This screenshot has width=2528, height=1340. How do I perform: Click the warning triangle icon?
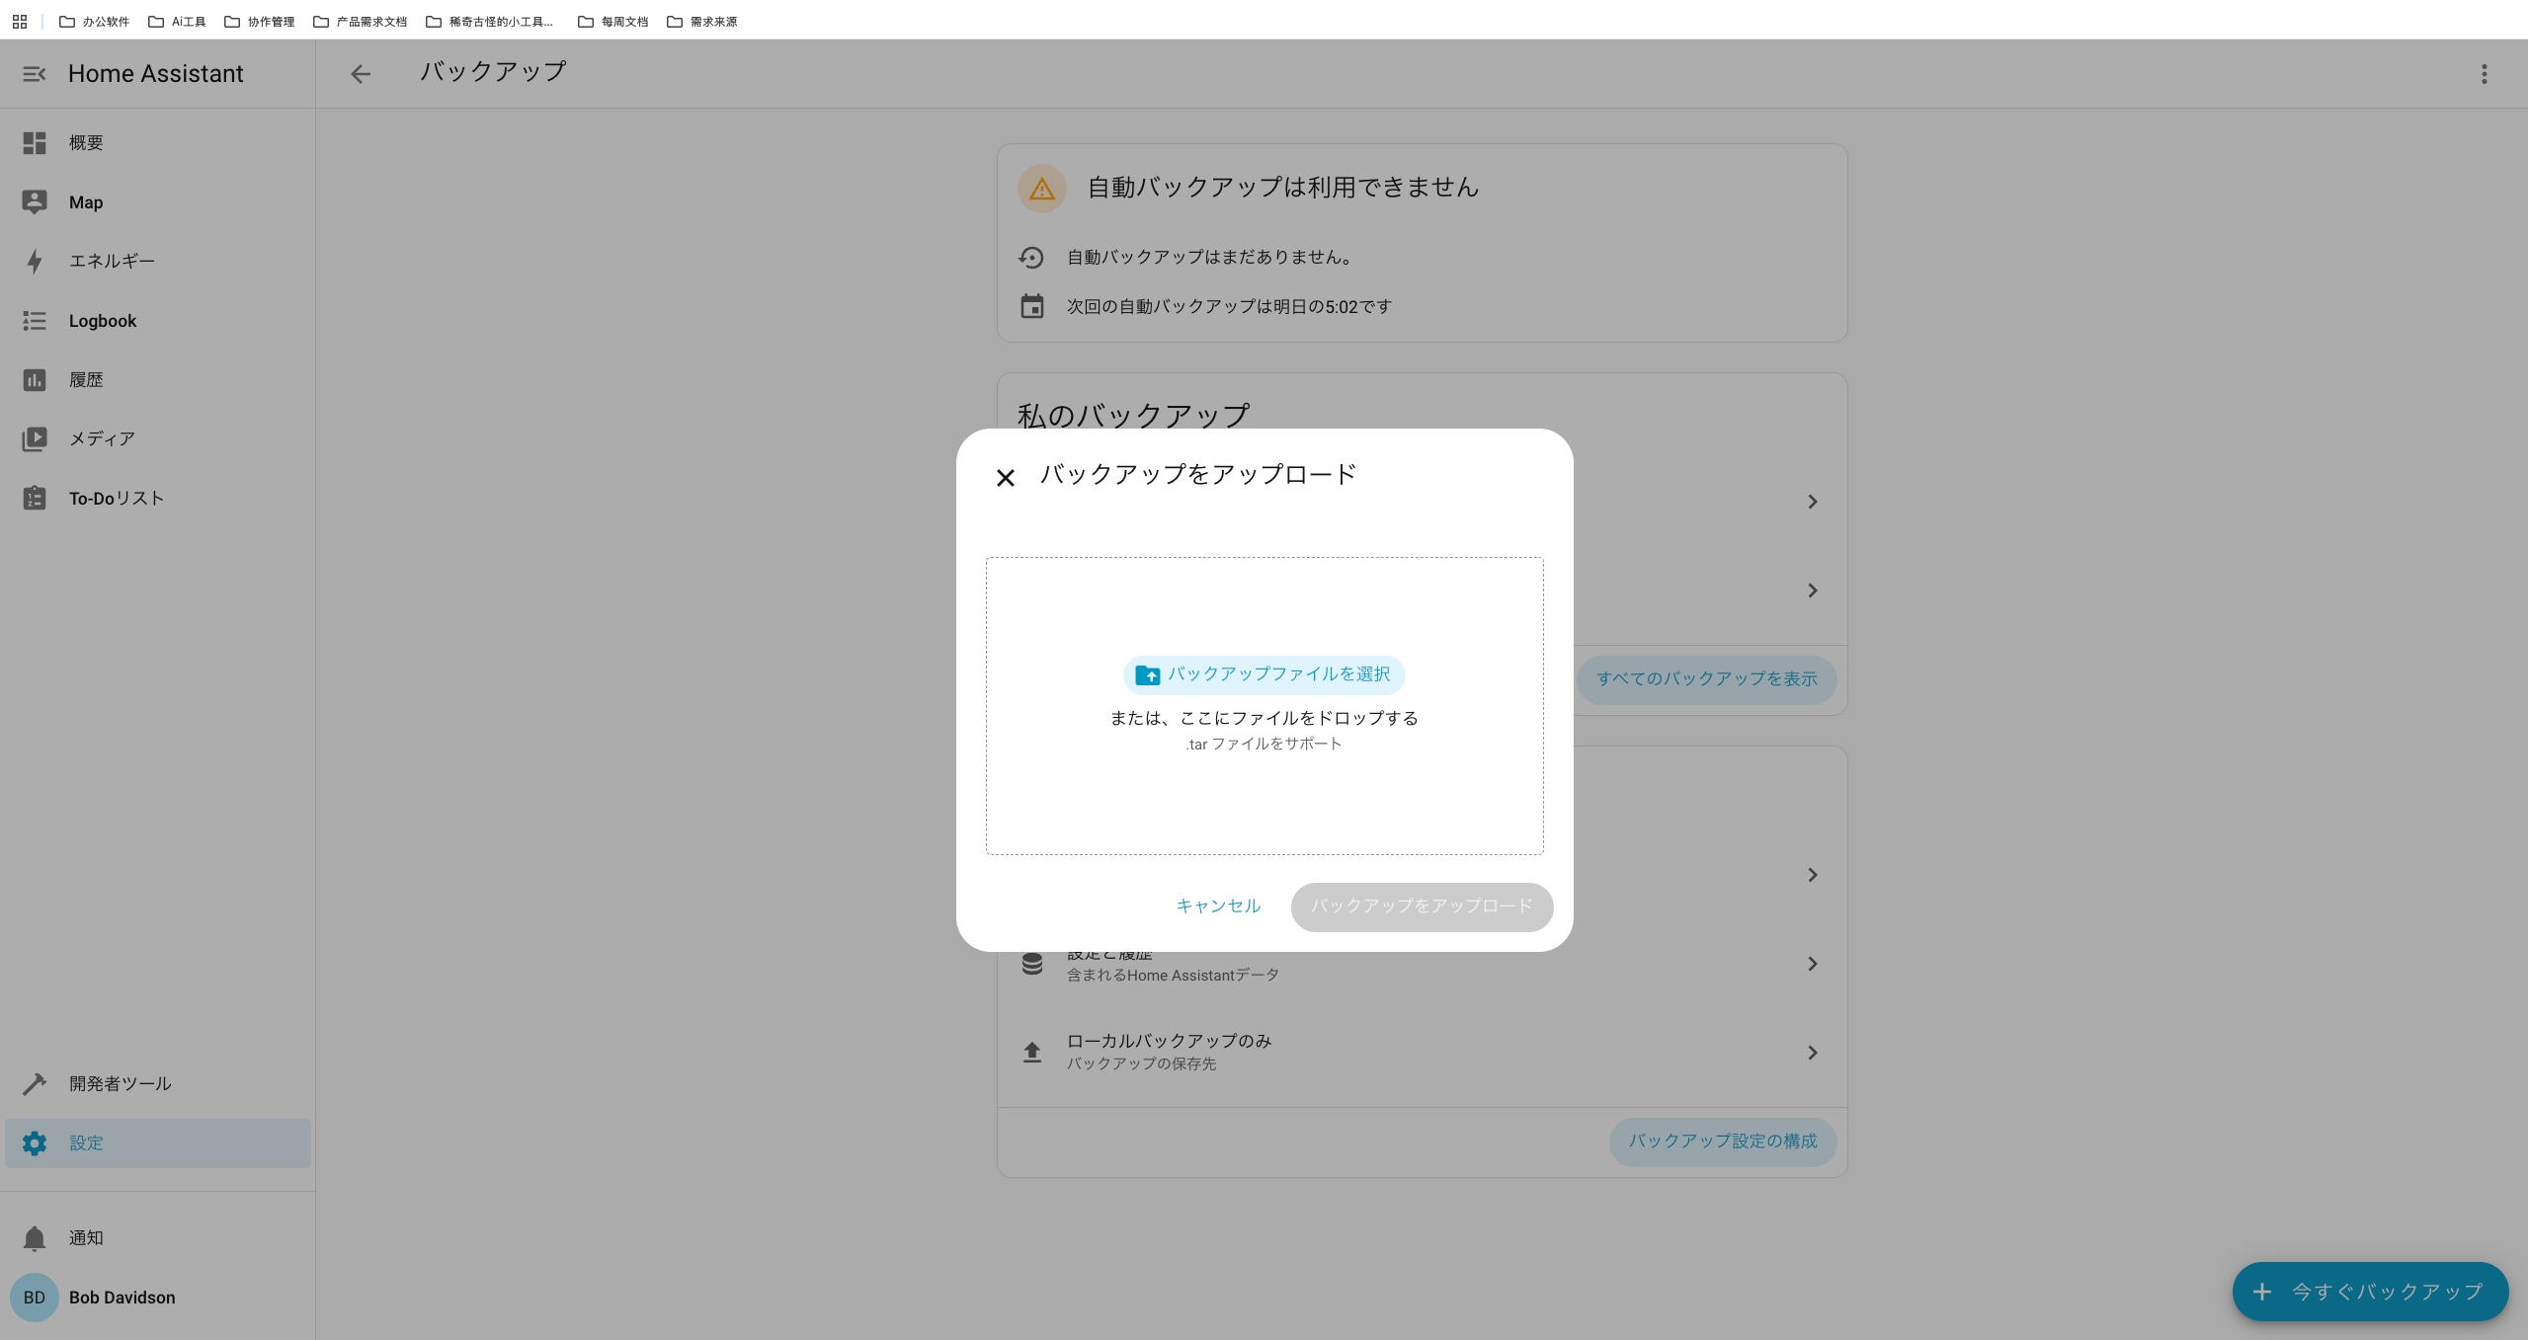coord(1042,189)
